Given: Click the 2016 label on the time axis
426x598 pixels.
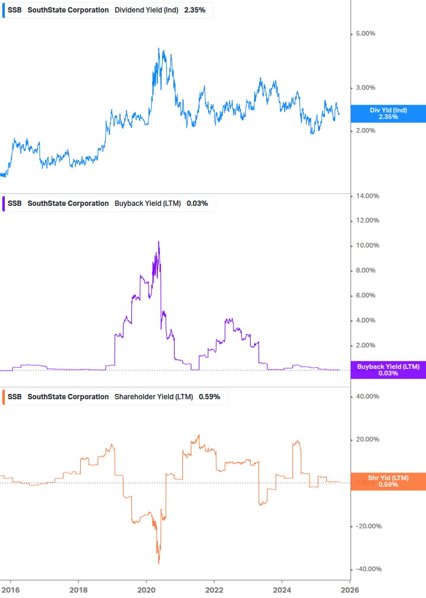Looking at the screenshot, I should point(11,590).
